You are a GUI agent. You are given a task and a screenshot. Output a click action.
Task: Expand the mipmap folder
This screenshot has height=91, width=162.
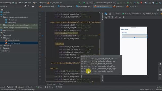coord(1,45)
